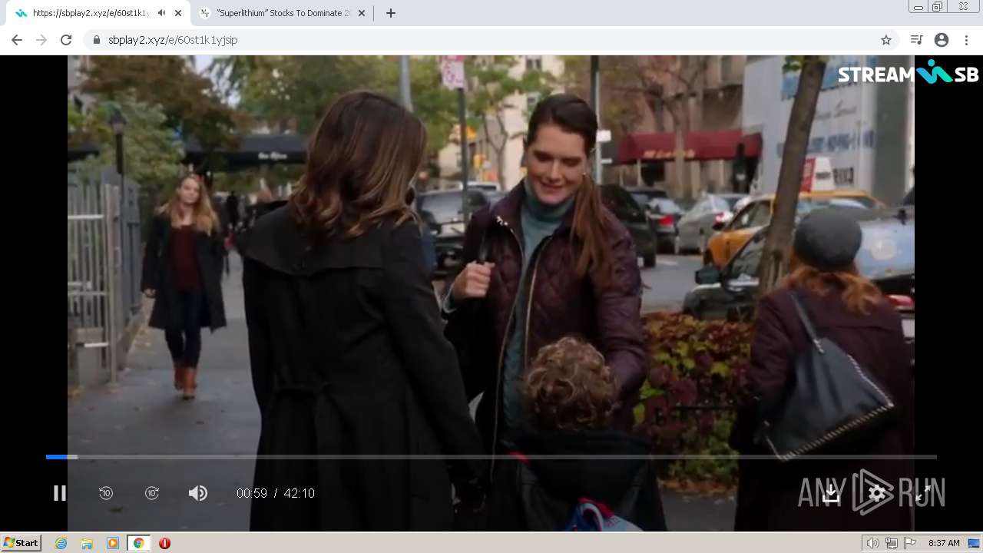Screen dimensions: 983x553
Task: Reload the current page
Action: pyautogui.click(x=66, y=40)
